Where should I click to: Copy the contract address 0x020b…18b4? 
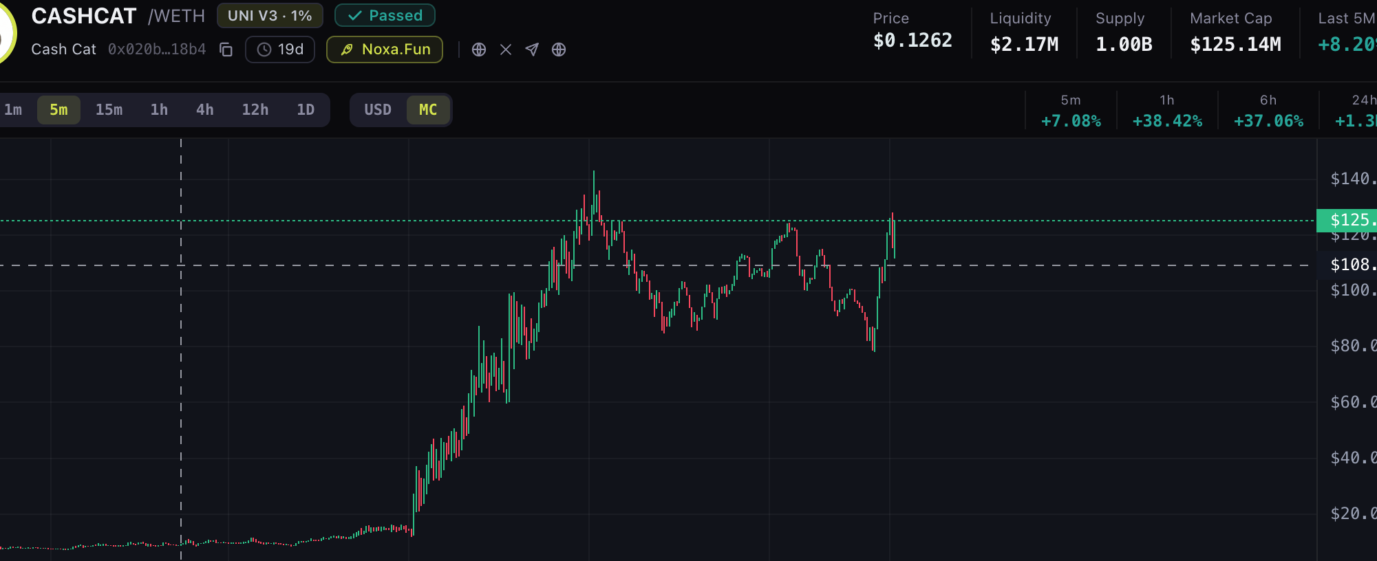[226, 49]
